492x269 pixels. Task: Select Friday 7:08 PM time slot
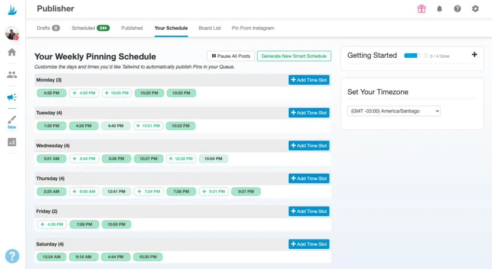(x=85, y=224)
